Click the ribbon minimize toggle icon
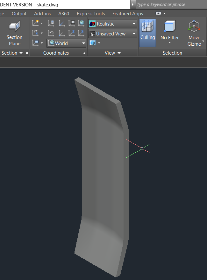Screen dimensions: 207x280 click(158, 13)
